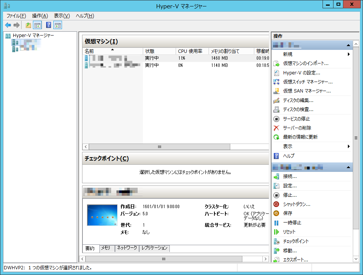Click right arrow of center pane bottom scrollbar
This screenshot has width=363, height=275.
tap(265, 259)
